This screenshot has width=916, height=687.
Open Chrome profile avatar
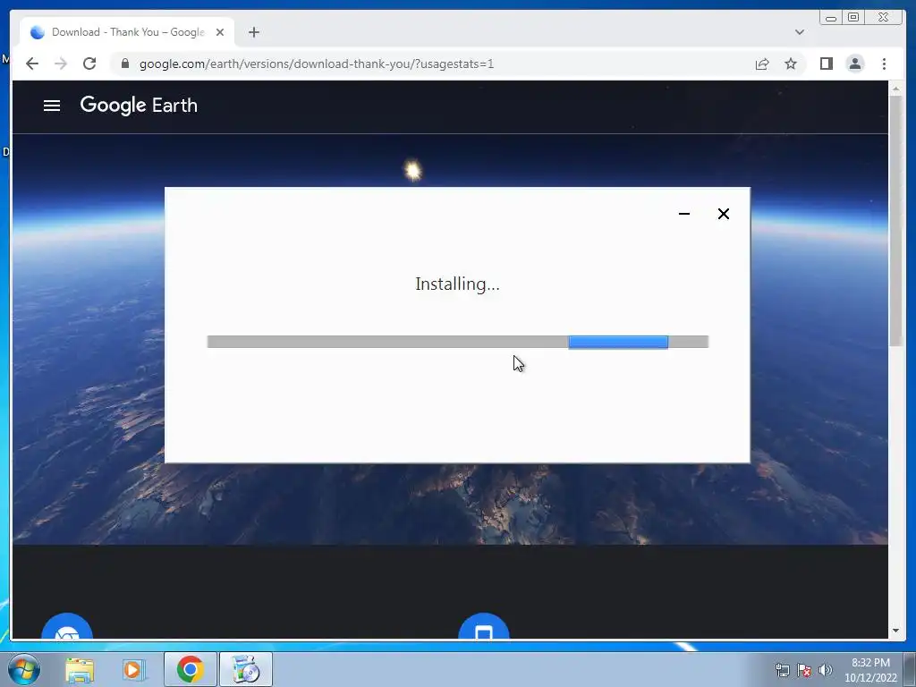[854, 64]
